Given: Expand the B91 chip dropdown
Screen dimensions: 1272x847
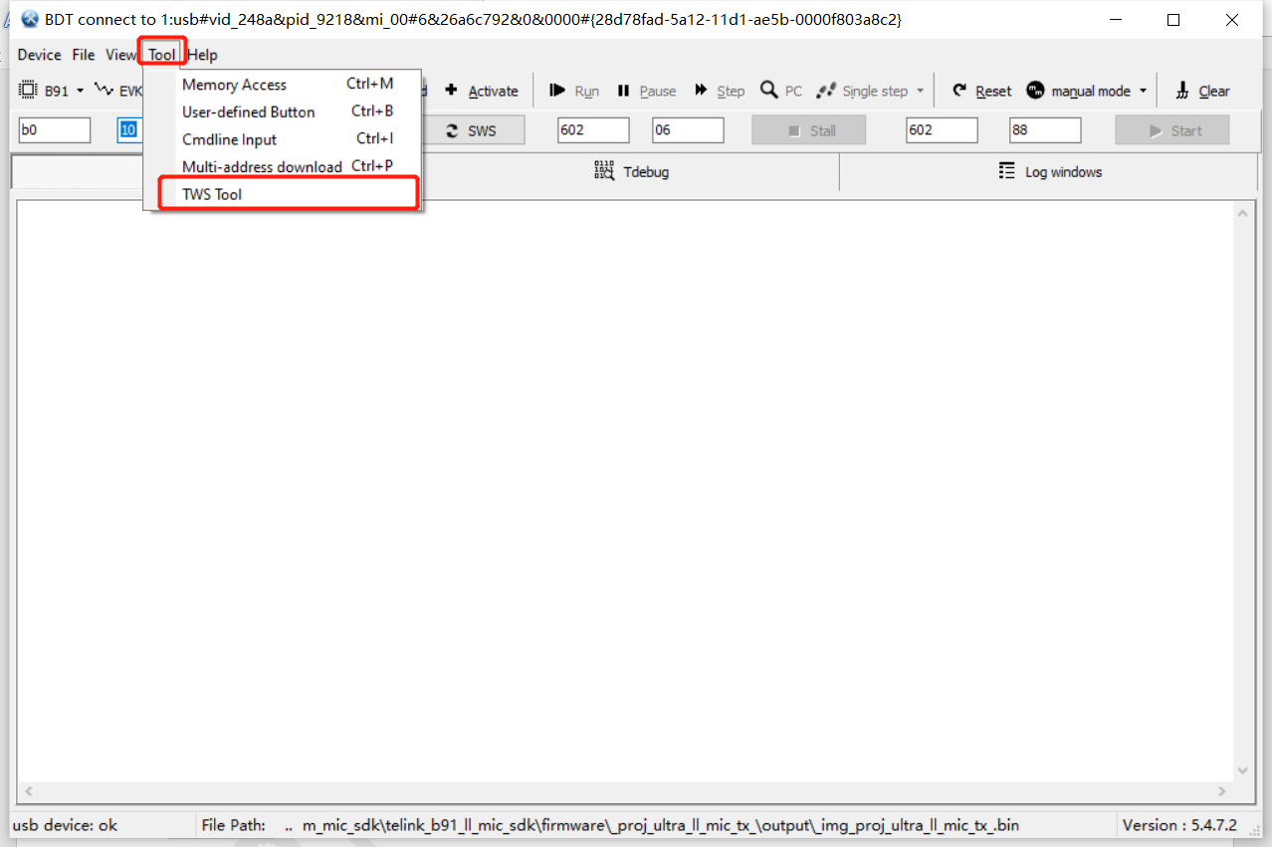Looking at the screenshot, I should [x=80, y=91].
